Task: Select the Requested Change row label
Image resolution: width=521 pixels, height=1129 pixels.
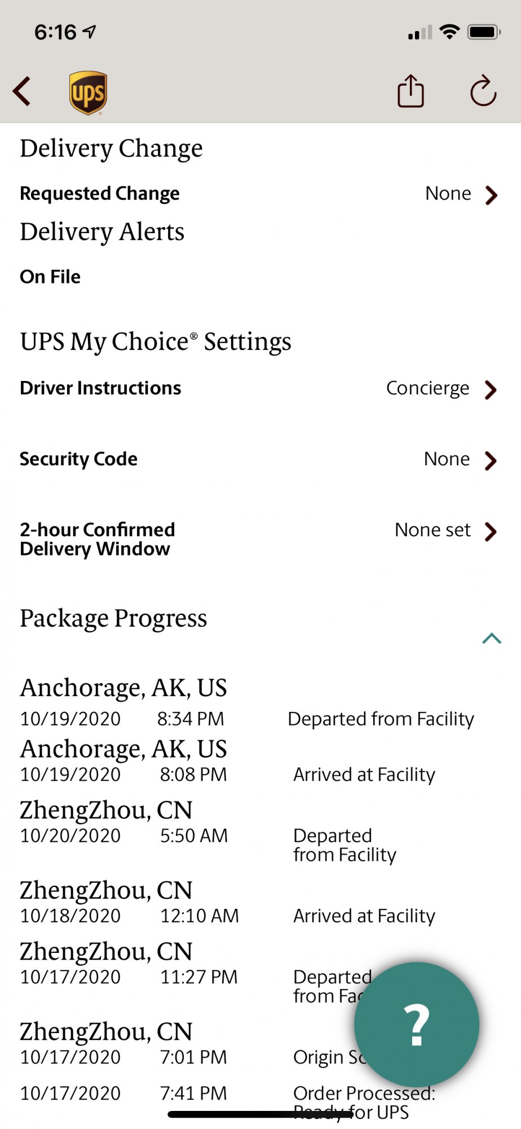Action: (100, 194)
